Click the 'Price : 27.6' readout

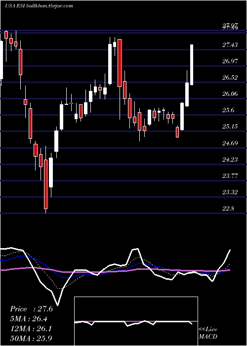(x=31, y=309)
